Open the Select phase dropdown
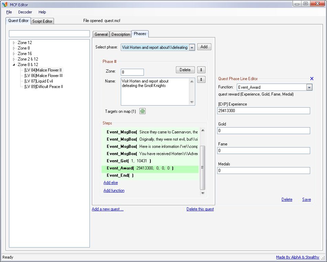Screen dimensions: 327x262 192,47
